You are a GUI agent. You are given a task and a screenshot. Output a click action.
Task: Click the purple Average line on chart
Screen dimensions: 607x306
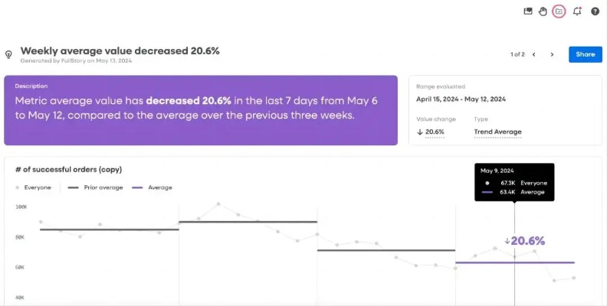[515, 262]
